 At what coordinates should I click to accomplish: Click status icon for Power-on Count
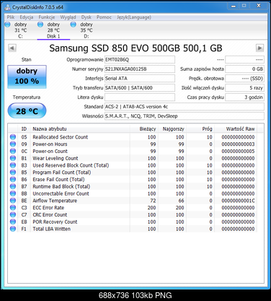tap(13, 151)
